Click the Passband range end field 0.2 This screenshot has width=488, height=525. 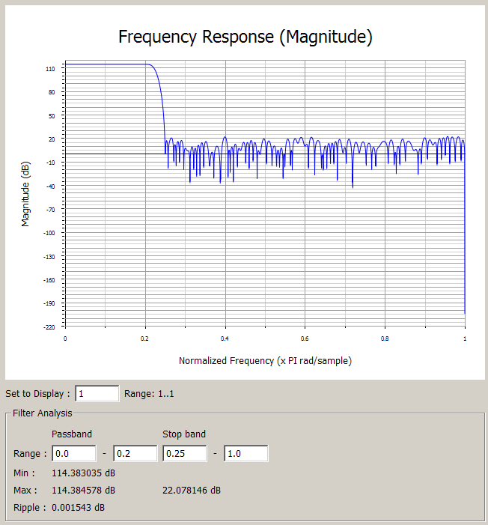pyautogui.click(x=135, y=453)
